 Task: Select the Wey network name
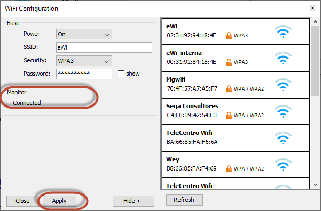click(x=173, y=159)
